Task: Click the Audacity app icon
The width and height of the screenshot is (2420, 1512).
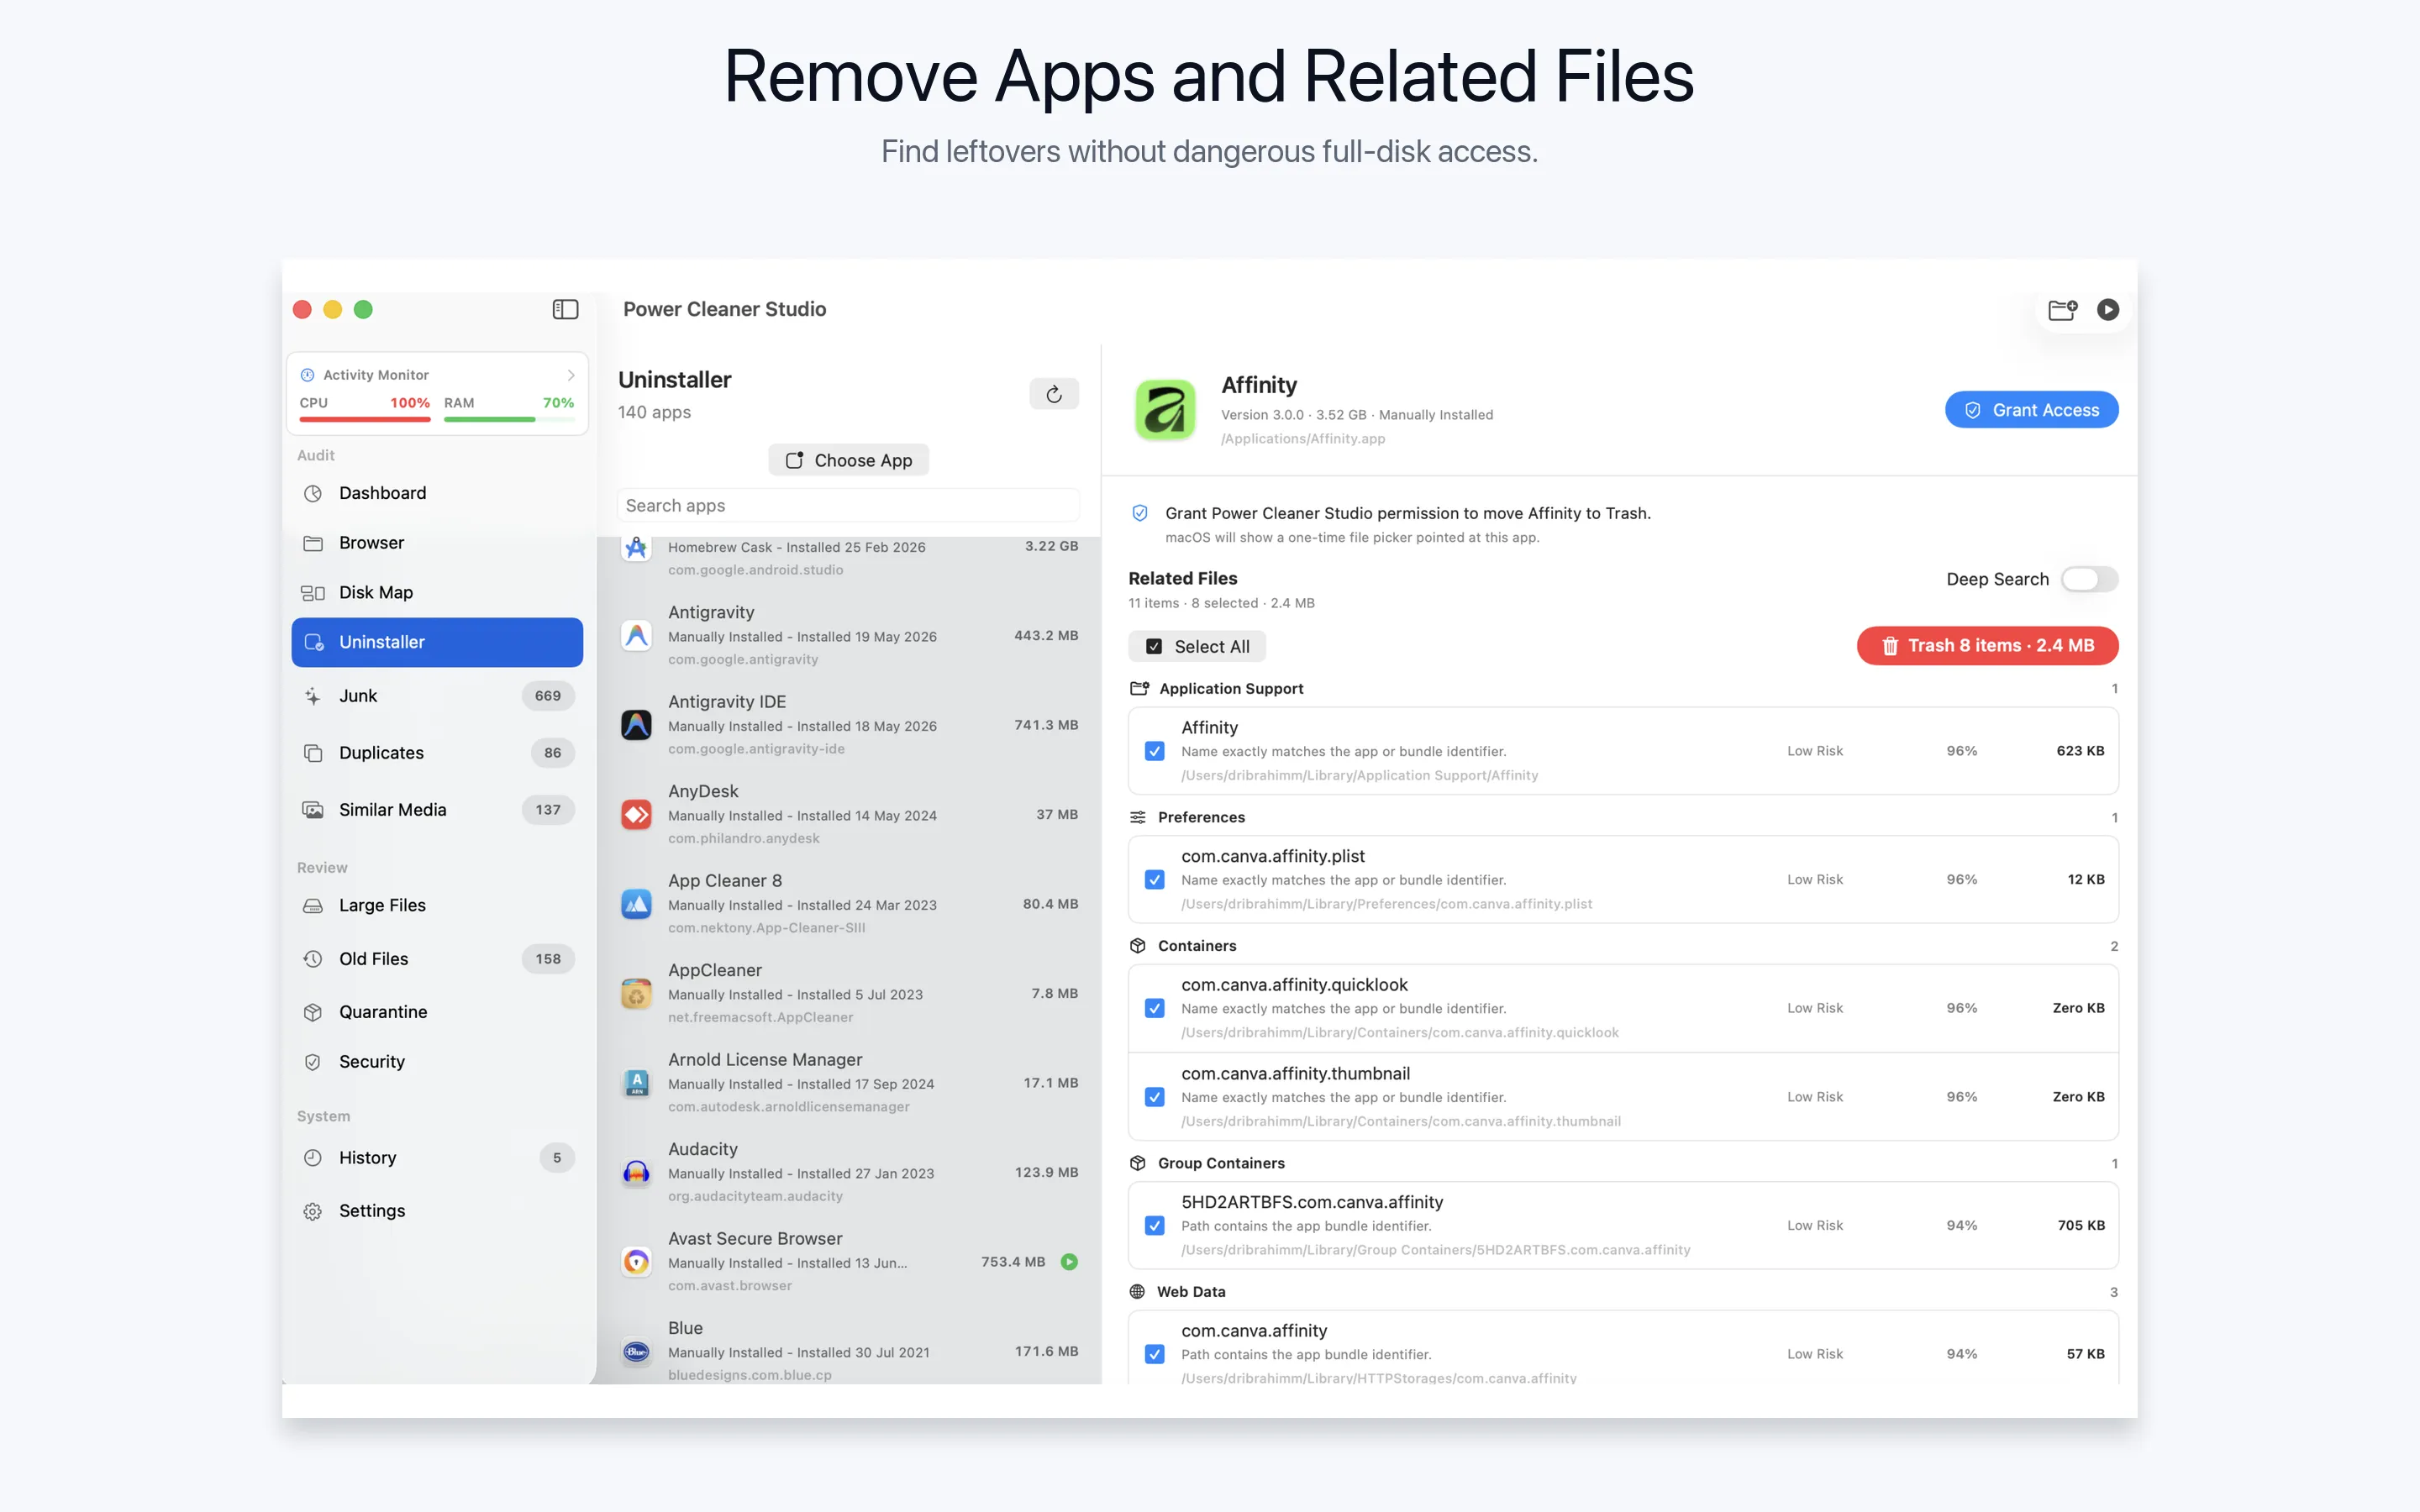Action: (x=636, y=1172)
